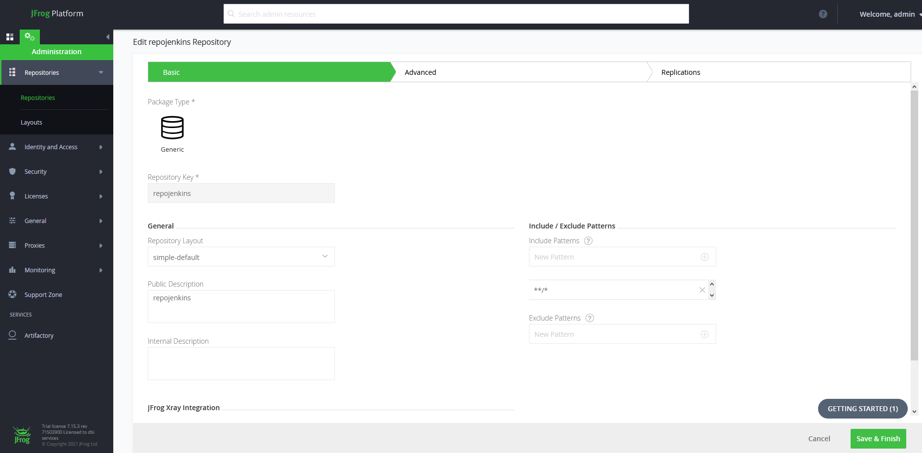Open the Layouts submenu item
The image size is (922, 453).
(x=32, y=122)
